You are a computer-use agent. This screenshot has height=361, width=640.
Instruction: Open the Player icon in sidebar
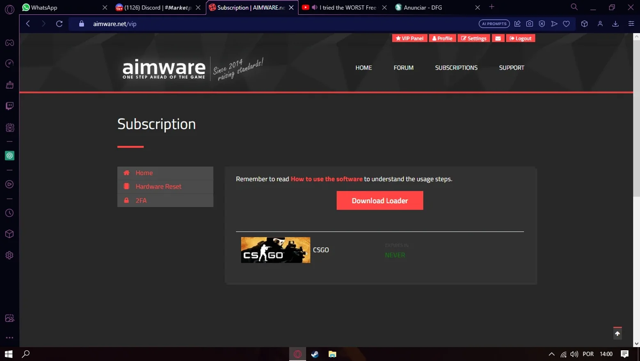(x=9, y=184)
